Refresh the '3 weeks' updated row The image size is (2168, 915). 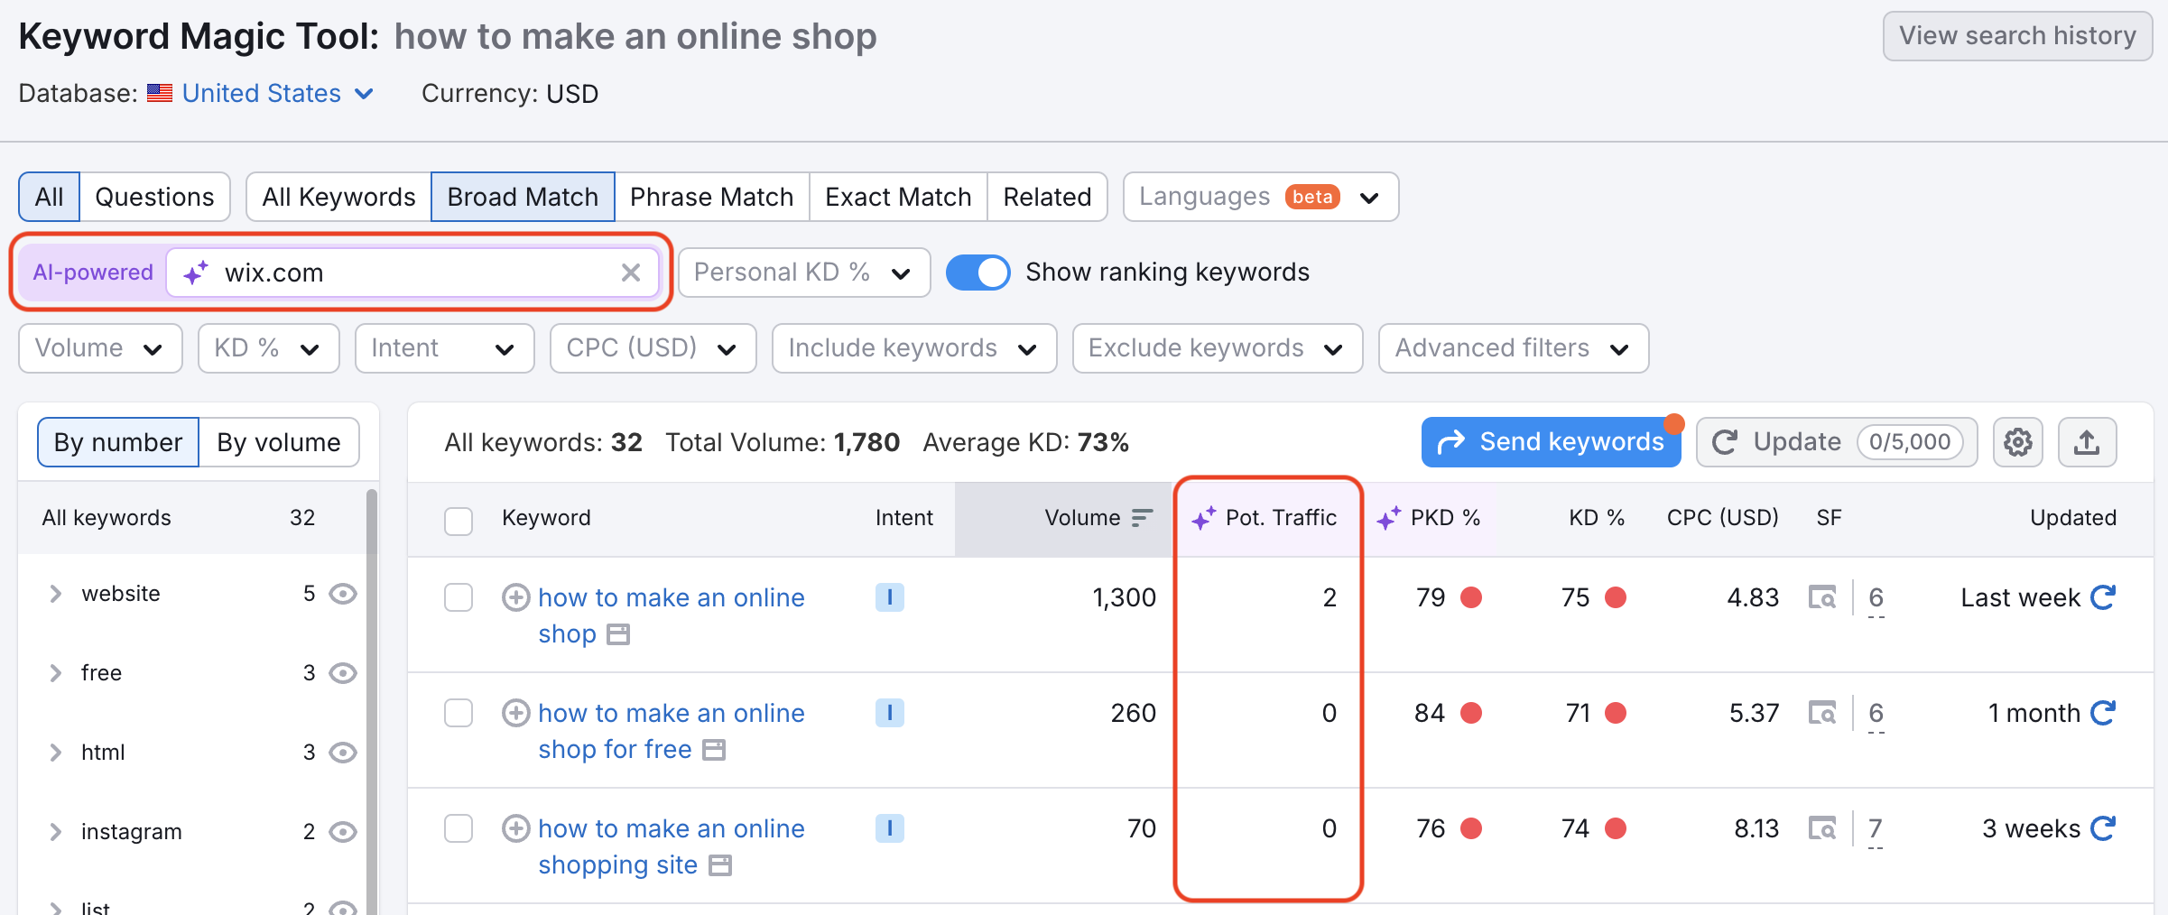[x=2103, y=828]
